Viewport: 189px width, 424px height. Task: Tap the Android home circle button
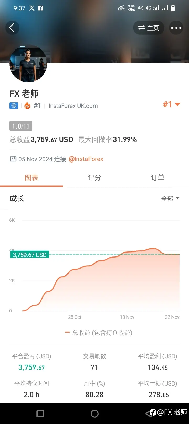pyautogui.click(x=94, y=413)
